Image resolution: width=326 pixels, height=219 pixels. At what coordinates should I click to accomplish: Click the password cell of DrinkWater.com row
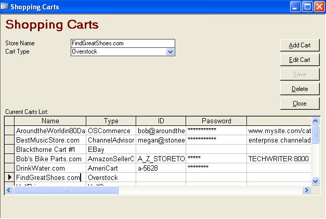click(x=216, y=168)
